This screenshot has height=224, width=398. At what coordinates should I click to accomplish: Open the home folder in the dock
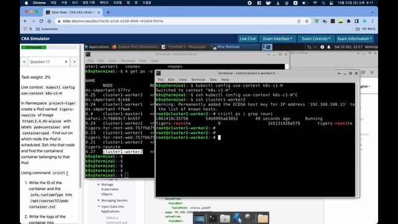262,218
